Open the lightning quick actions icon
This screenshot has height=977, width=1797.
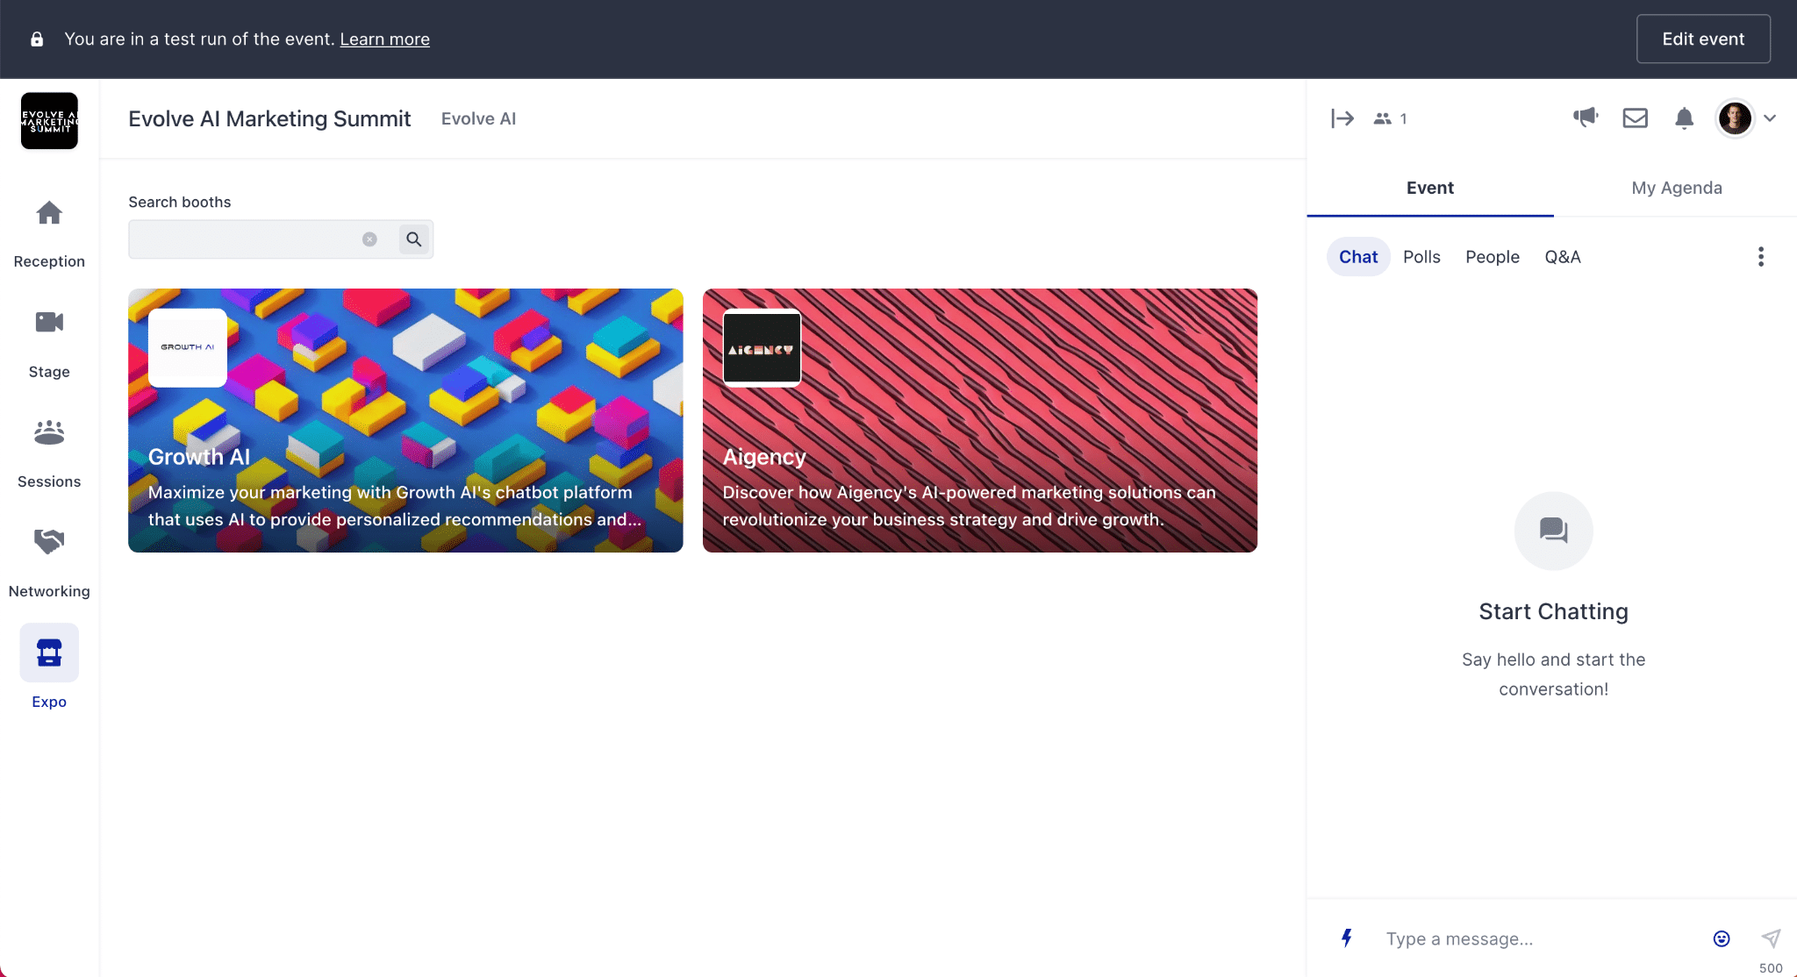click(1347, 938)
